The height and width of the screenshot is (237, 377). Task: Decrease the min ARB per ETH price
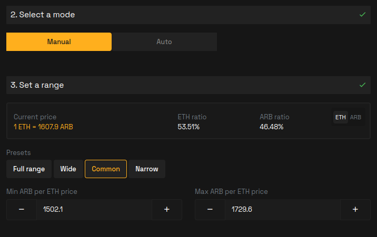[22, 210]
